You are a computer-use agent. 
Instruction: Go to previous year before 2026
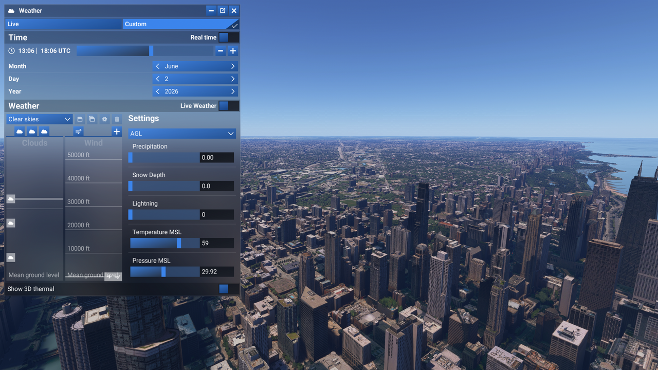tap(158, 91)
